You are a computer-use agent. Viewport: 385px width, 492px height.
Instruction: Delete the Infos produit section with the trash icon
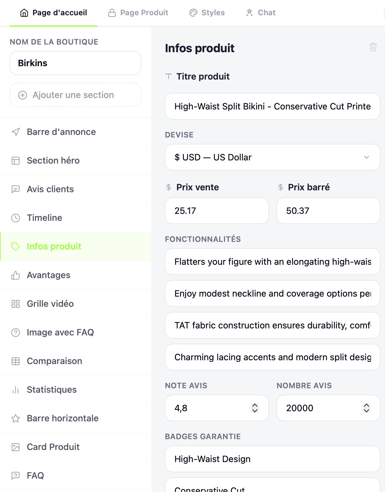(373, 47)
